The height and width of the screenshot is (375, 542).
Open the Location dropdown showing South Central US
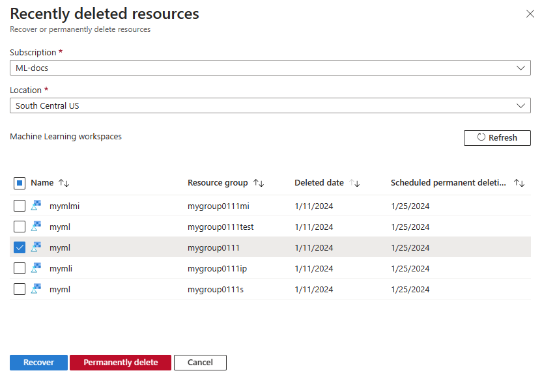(x=521, y=105)
